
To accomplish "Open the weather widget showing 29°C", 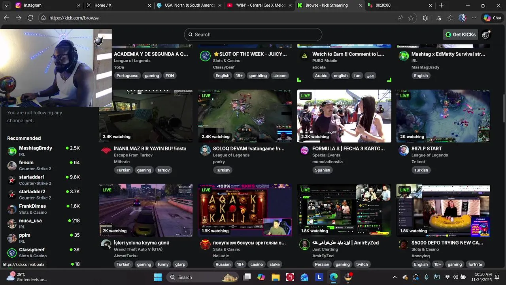I will 26,277.
